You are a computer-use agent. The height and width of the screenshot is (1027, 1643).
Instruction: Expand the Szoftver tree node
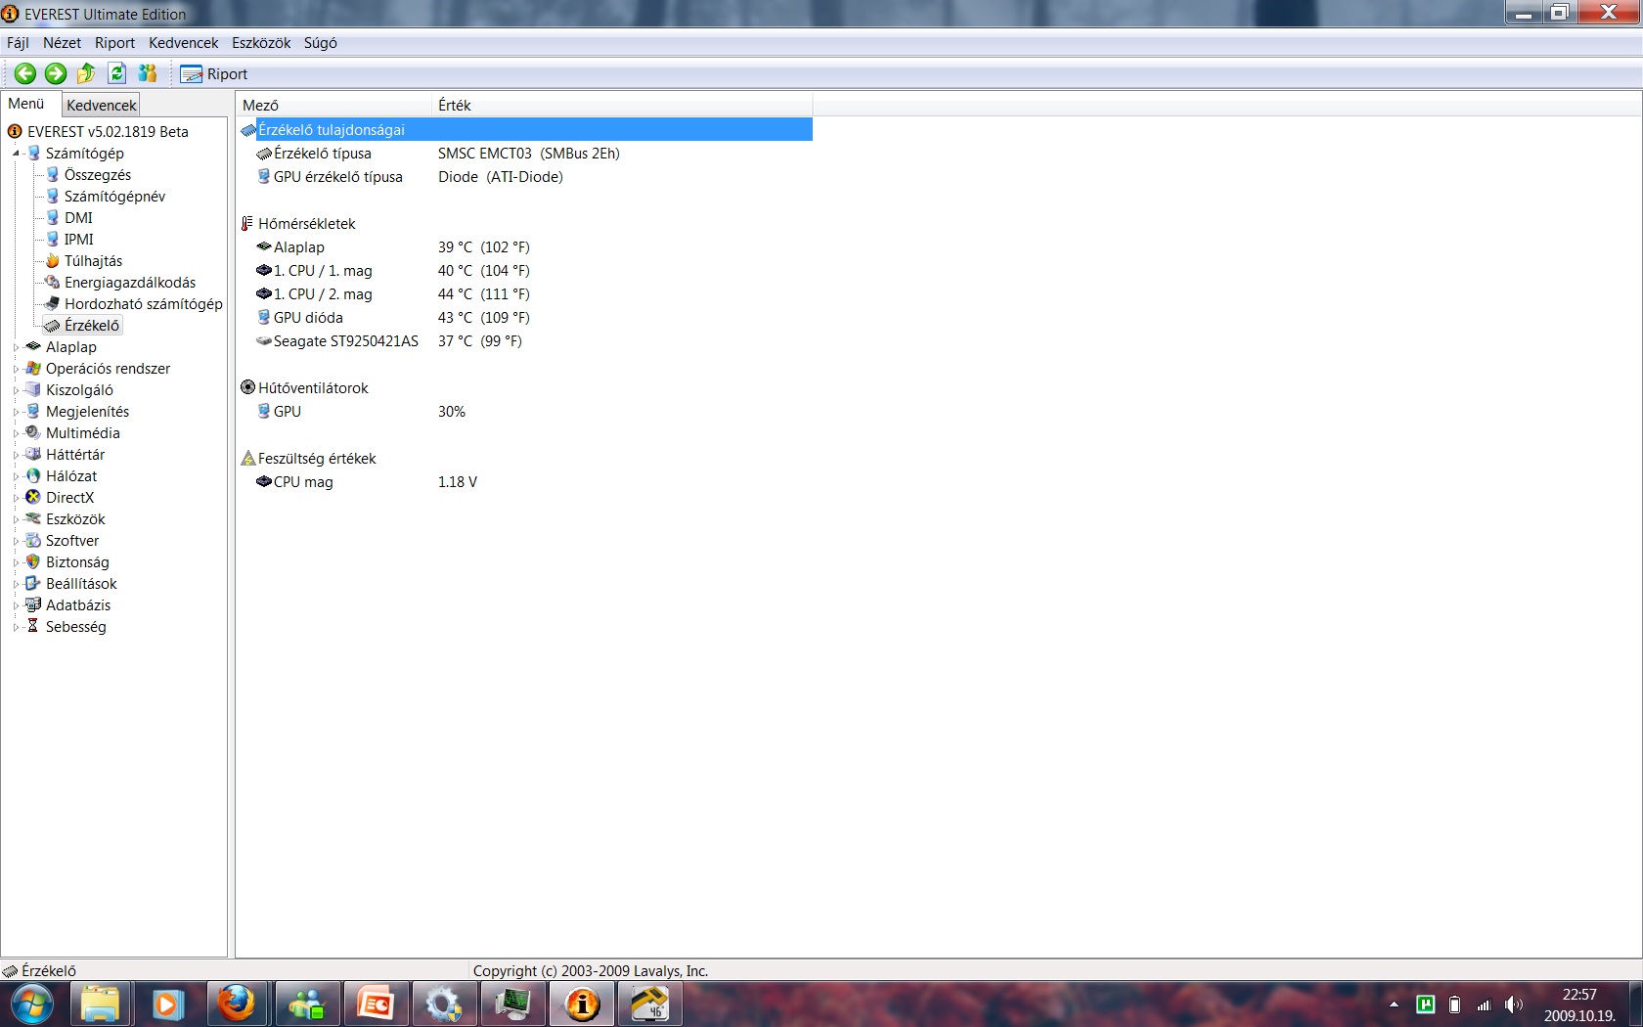(x=16, y=541)
